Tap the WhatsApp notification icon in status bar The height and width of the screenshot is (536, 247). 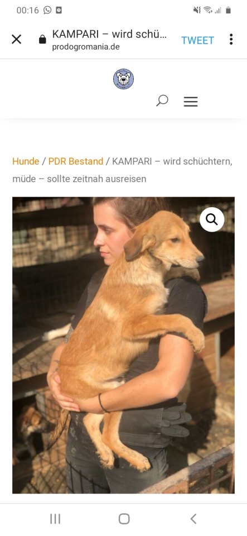[x=47, y=10]
